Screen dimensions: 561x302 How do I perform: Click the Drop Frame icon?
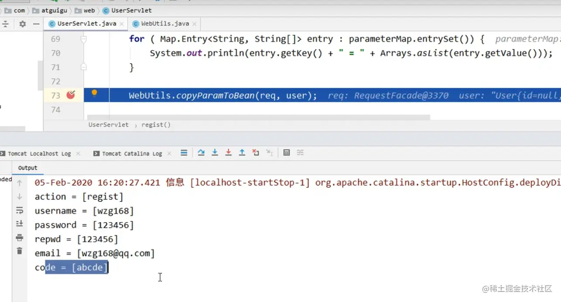(256, 153)
